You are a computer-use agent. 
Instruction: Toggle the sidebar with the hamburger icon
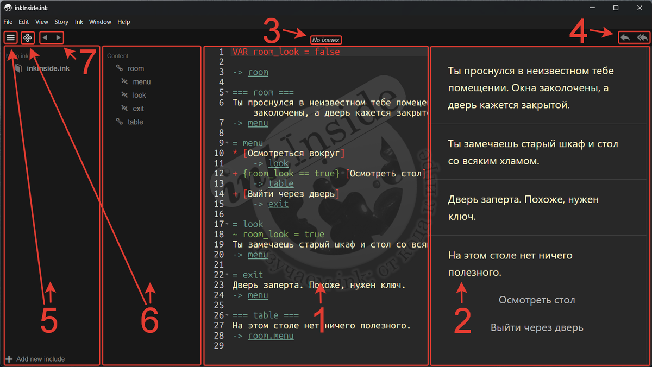click(x=10, y=37)
